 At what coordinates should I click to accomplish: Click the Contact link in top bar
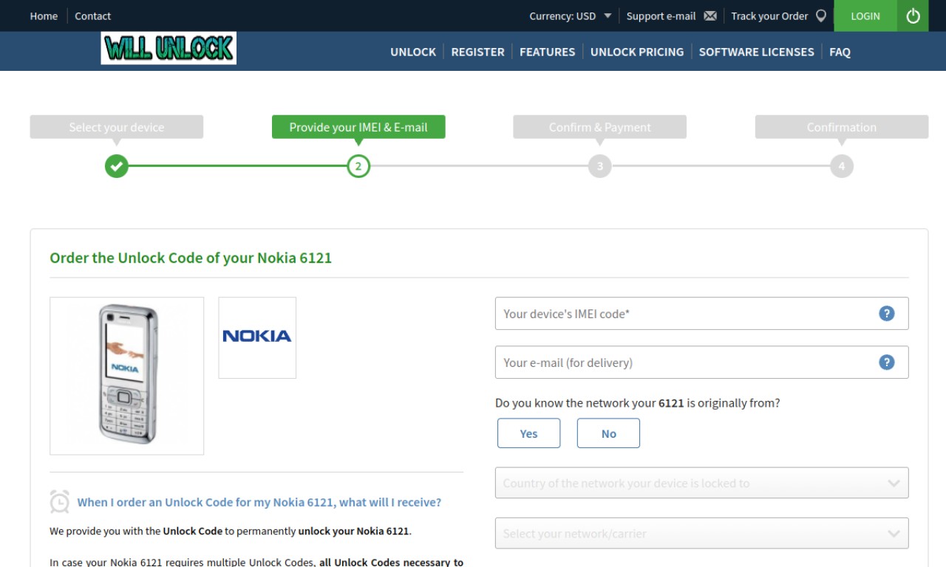(92, 16)
